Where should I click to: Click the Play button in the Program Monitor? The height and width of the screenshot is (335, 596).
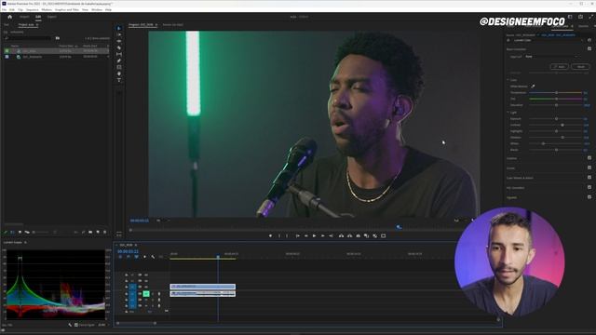click(315, 235)
